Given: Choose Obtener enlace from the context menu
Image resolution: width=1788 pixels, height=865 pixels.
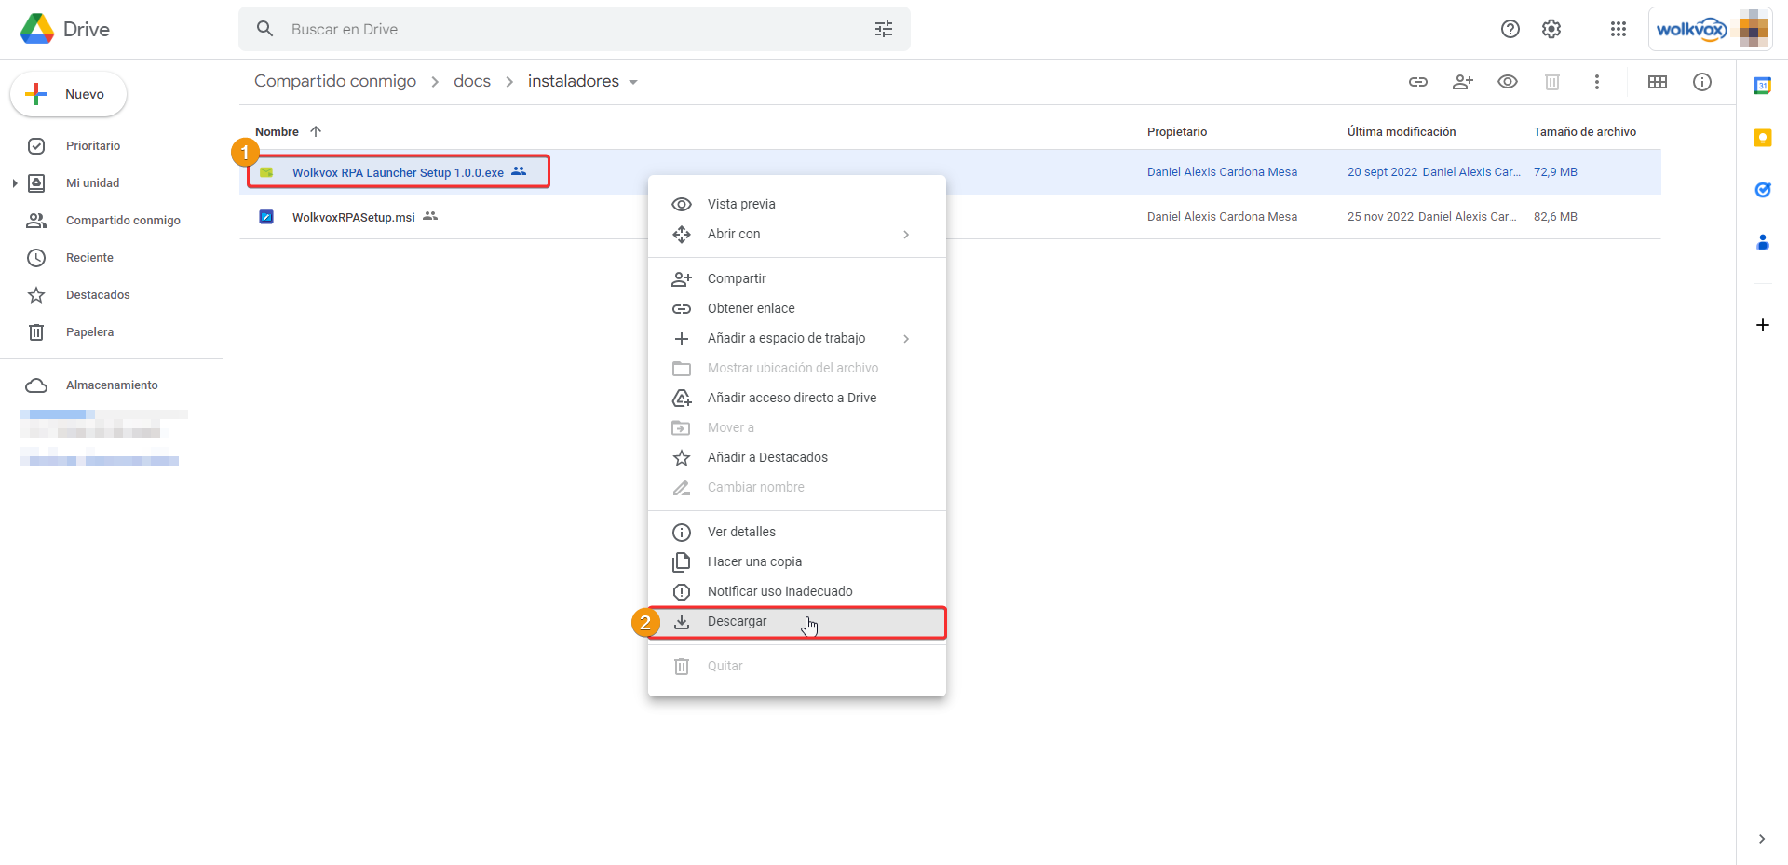Looking at the screenshot, I should tap(797, 308).
